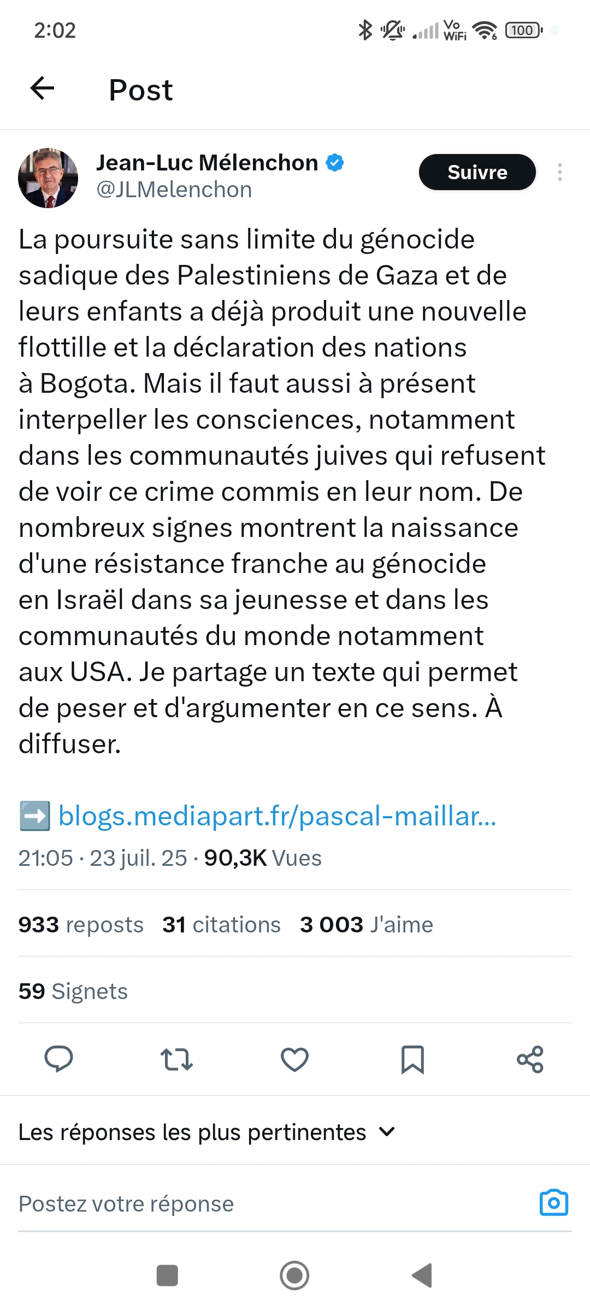Bookmark the post with bookmark icon

pyautogui.click(x=412, y=1059)
